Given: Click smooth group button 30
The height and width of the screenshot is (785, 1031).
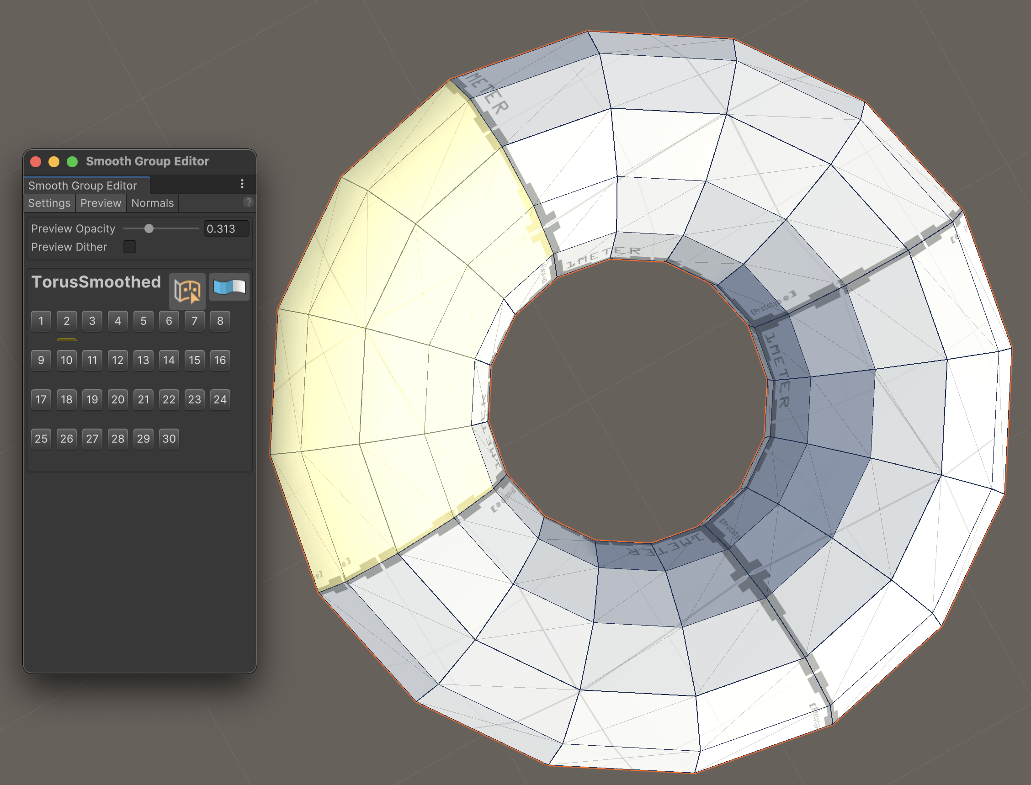Looking at the screenshot, I should [x=169, y=438].
